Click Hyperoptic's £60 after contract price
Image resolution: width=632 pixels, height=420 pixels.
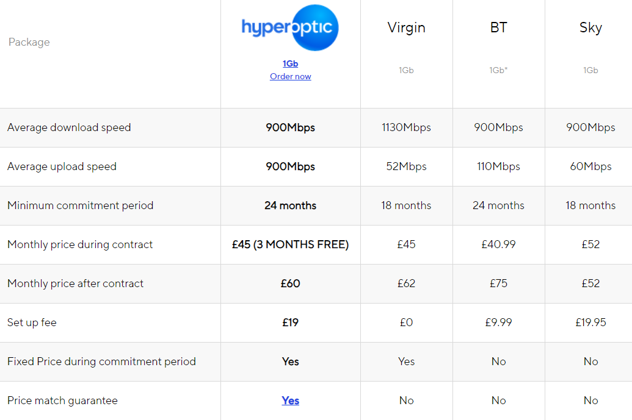(x=290, y=283)
